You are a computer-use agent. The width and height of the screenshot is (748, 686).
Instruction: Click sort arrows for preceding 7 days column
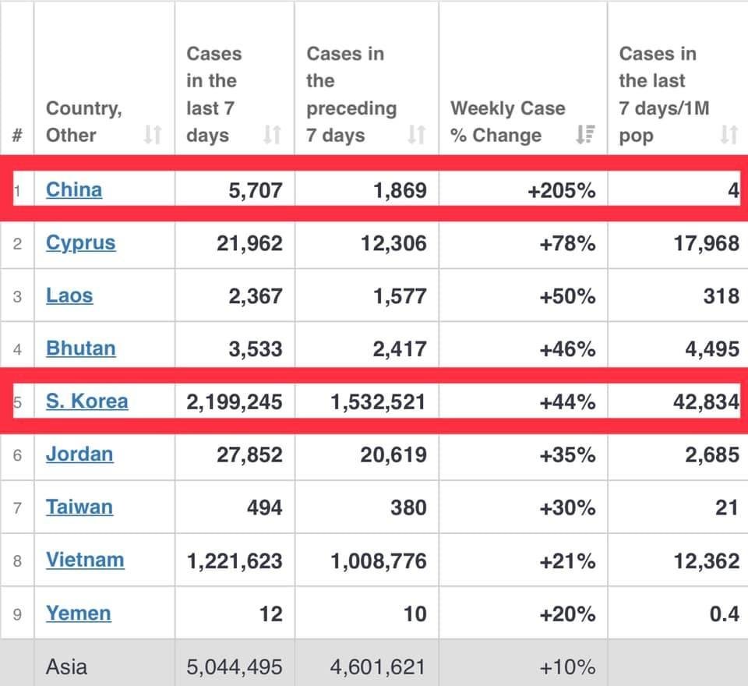(x=417, y=135)
